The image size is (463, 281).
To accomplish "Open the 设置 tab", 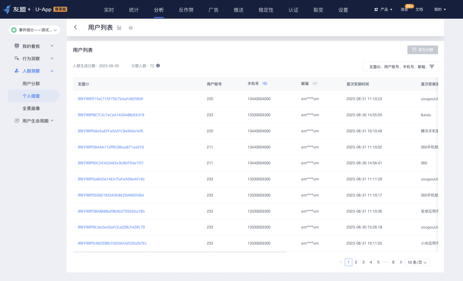I will pos(343,10).
